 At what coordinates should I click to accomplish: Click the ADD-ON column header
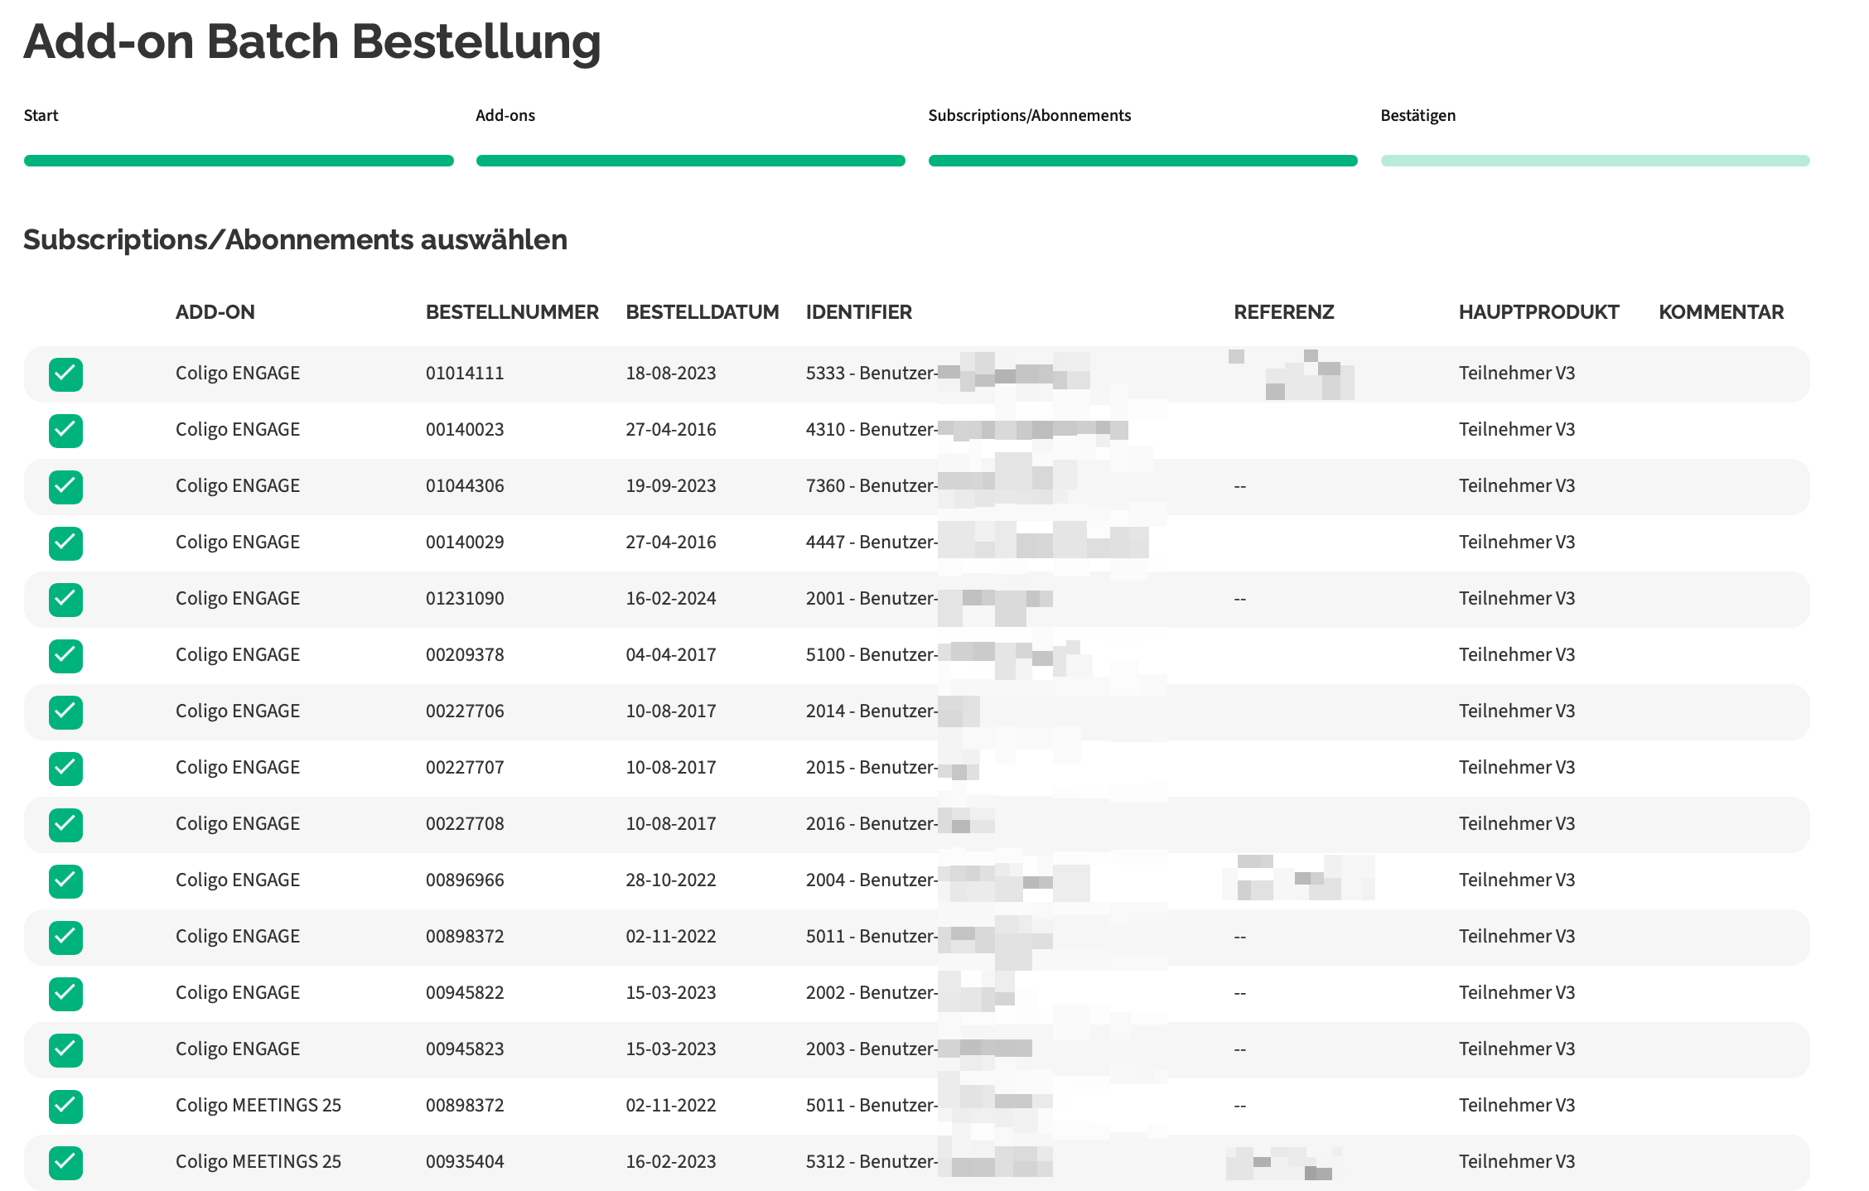215,312
